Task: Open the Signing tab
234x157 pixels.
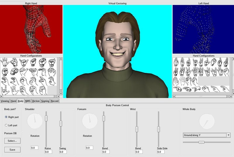Action: pos(45,101)
